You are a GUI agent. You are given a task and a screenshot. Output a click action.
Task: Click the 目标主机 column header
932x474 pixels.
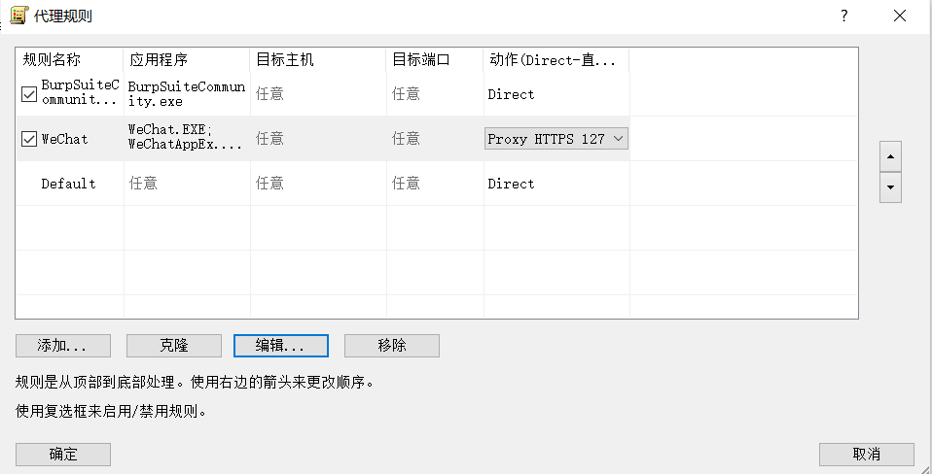click(318, 60)
